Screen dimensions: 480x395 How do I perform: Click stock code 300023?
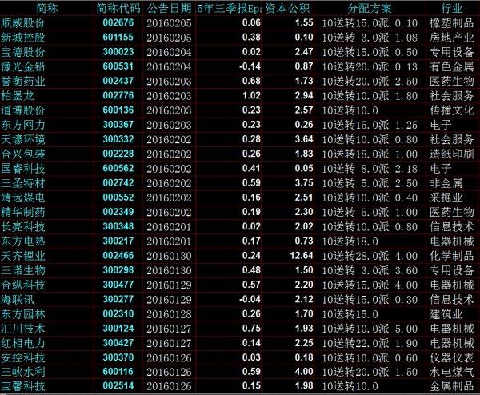coord(118,52)
